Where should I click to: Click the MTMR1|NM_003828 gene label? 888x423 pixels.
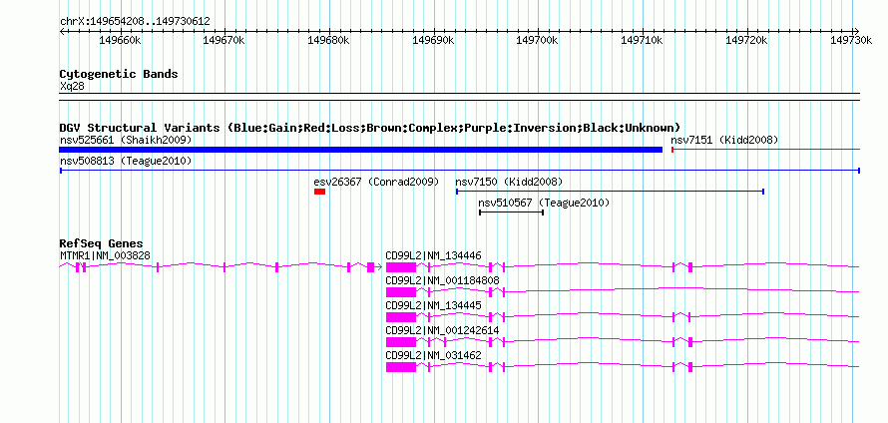click(105, 256)
